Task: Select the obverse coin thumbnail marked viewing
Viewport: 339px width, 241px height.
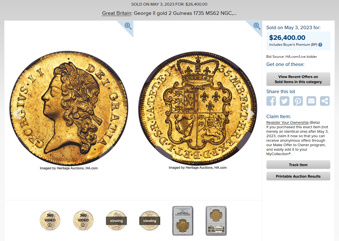Action: tap(116, 221)
